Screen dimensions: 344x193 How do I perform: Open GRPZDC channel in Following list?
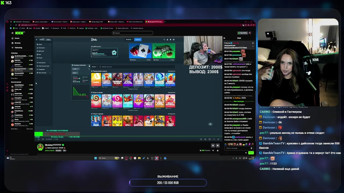pos(22,61)
